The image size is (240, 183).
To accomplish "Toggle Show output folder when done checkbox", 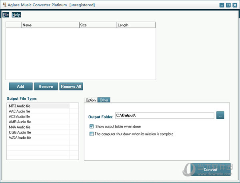I will click(x=91, y=126).
